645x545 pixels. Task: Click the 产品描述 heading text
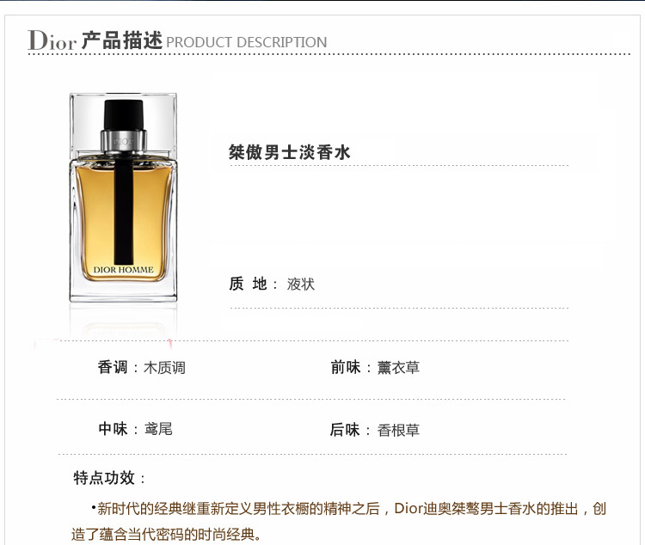pos(122,40)
